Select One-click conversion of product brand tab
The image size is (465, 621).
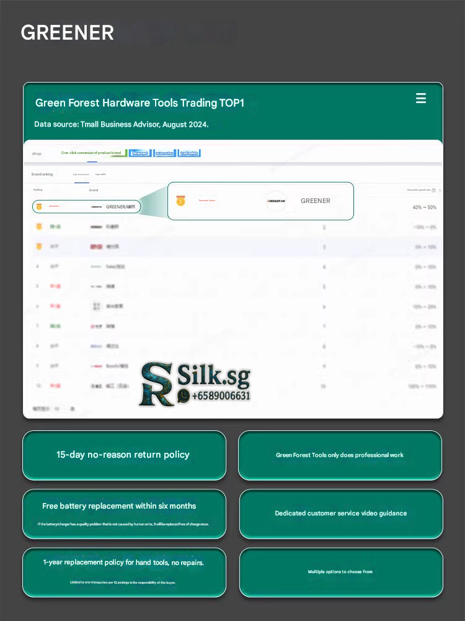click(91, 153)
